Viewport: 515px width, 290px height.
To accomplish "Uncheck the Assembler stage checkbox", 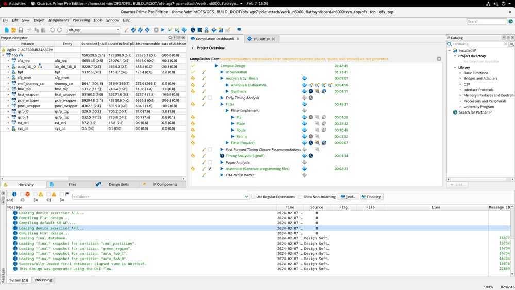I will [x=210, y=169].
